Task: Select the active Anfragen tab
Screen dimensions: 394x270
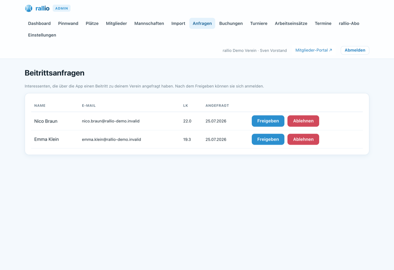Action: [202, 24]
